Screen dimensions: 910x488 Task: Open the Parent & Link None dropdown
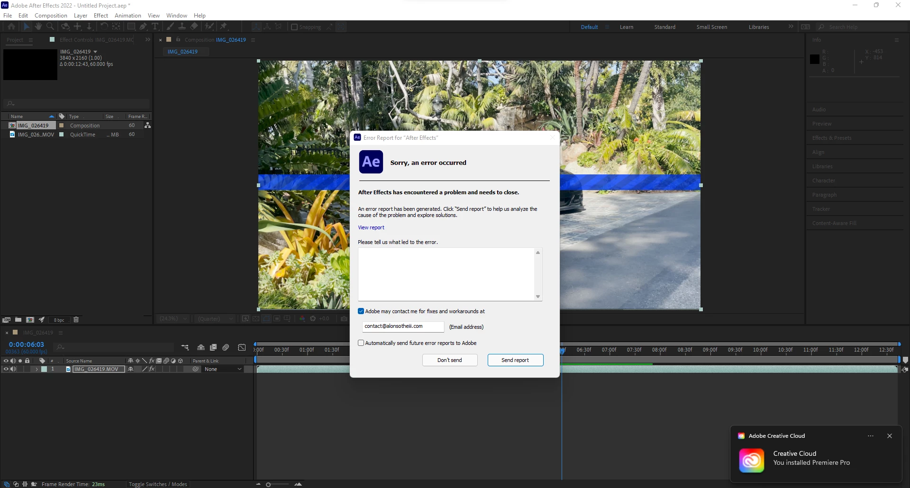223,369
